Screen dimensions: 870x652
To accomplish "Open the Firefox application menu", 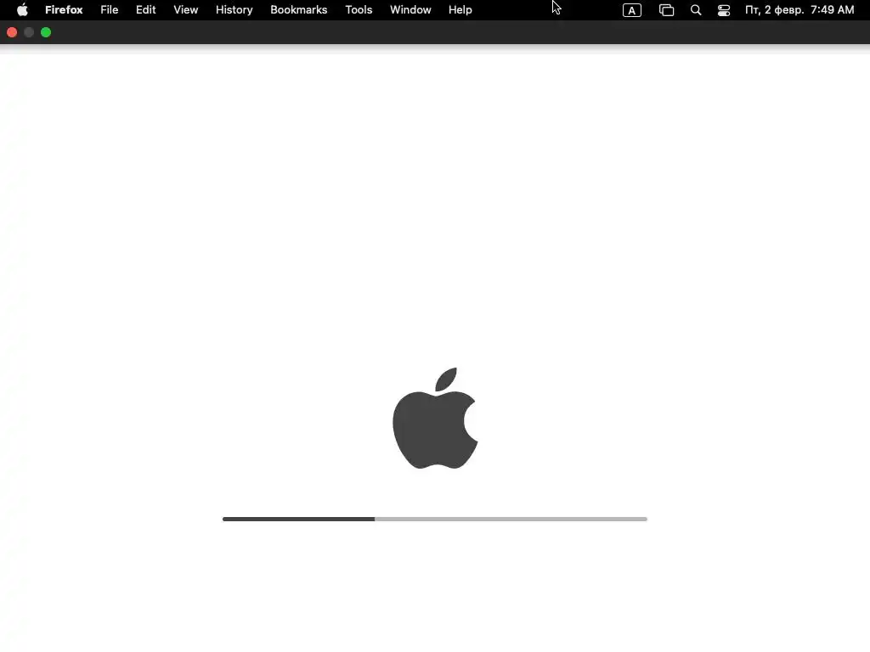I will [64, 10].
